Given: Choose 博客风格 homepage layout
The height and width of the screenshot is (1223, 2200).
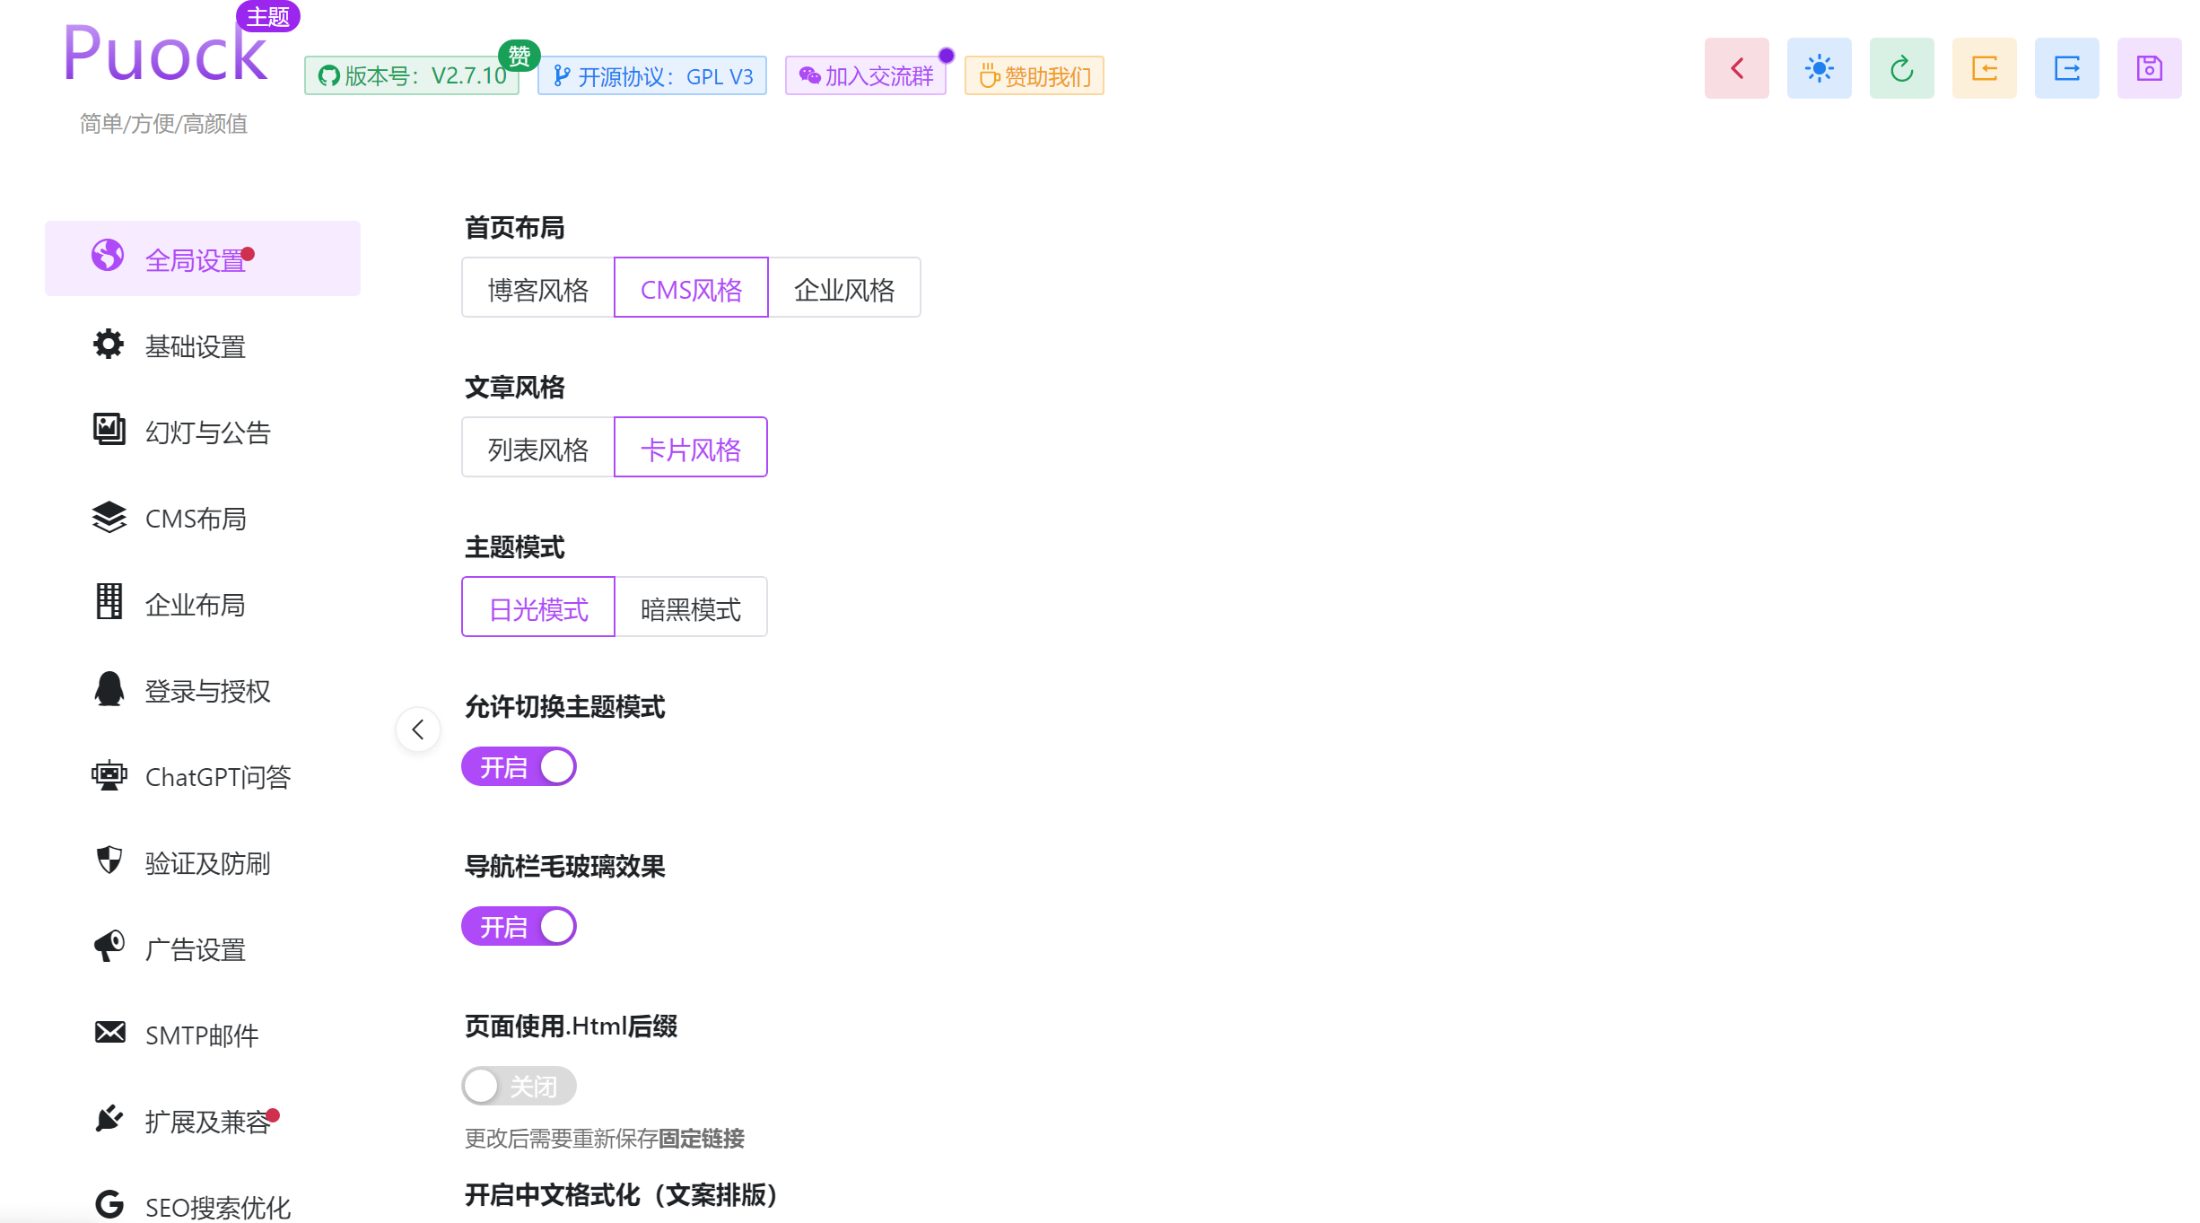Looking at the screenshot, I should [537, 287].
